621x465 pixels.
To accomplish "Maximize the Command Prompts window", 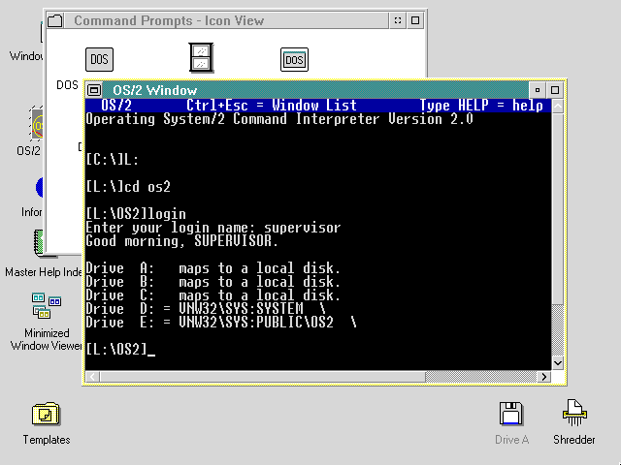I will coord(415,20).
